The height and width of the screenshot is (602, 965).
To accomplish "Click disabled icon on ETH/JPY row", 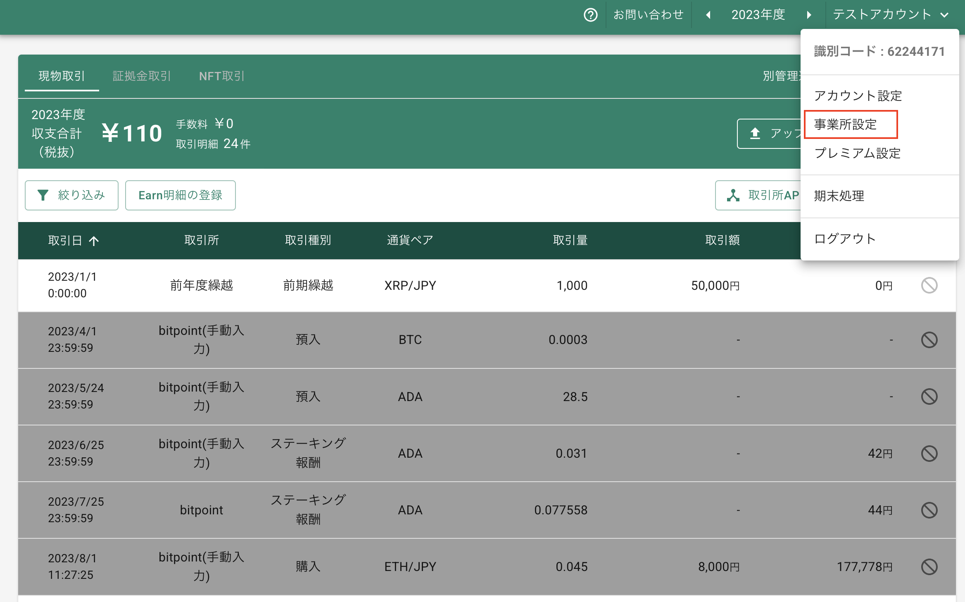I will coord(929,566).
